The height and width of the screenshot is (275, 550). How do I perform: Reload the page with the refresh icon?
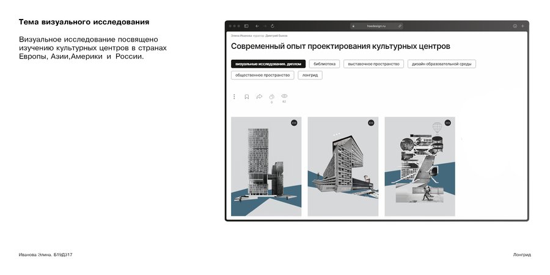[272, 26]
